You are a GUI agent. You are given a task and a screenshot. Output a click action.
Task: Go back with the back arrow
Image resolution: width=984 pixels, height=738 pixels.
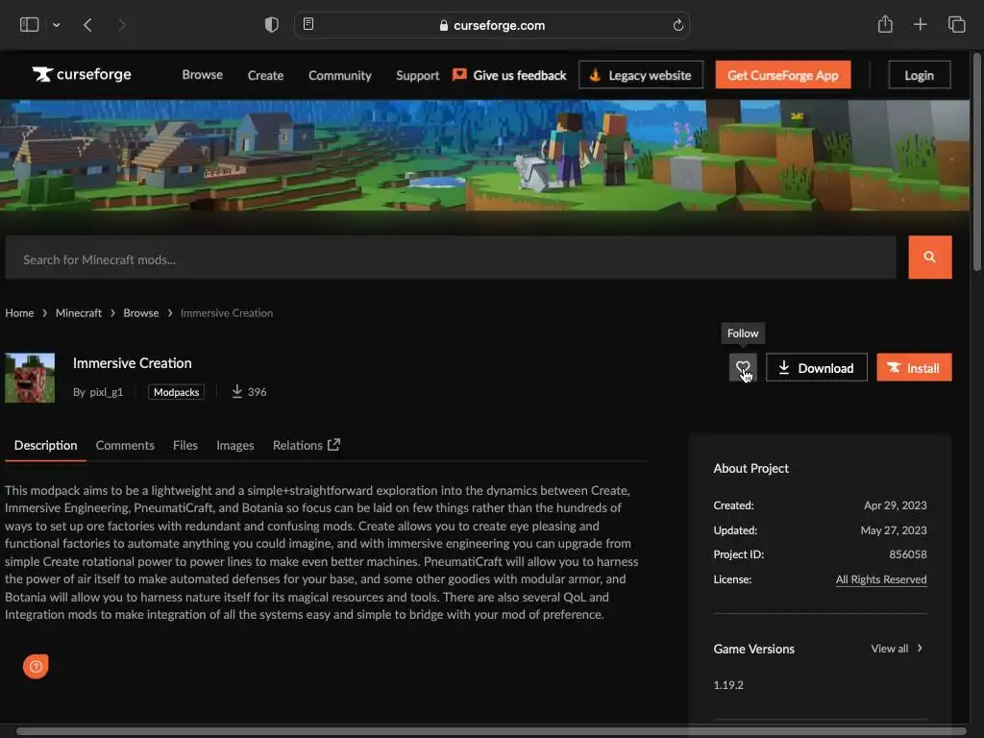87,25
